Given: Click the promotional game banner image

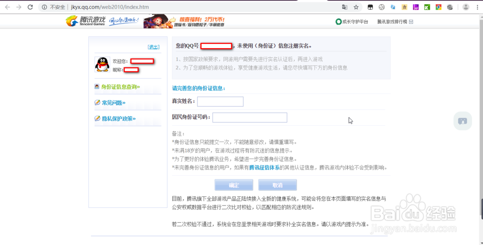Looking at the screenshot, I should 184,21.
